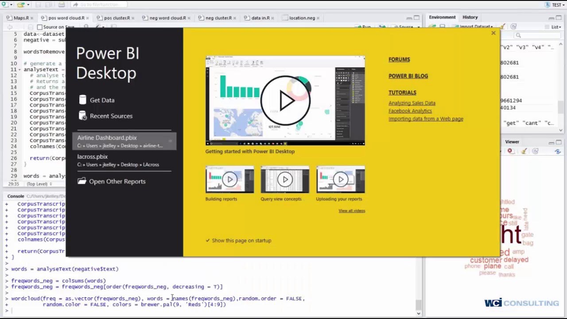Close the location.neg tab with its x

click(x=318, y=18)
